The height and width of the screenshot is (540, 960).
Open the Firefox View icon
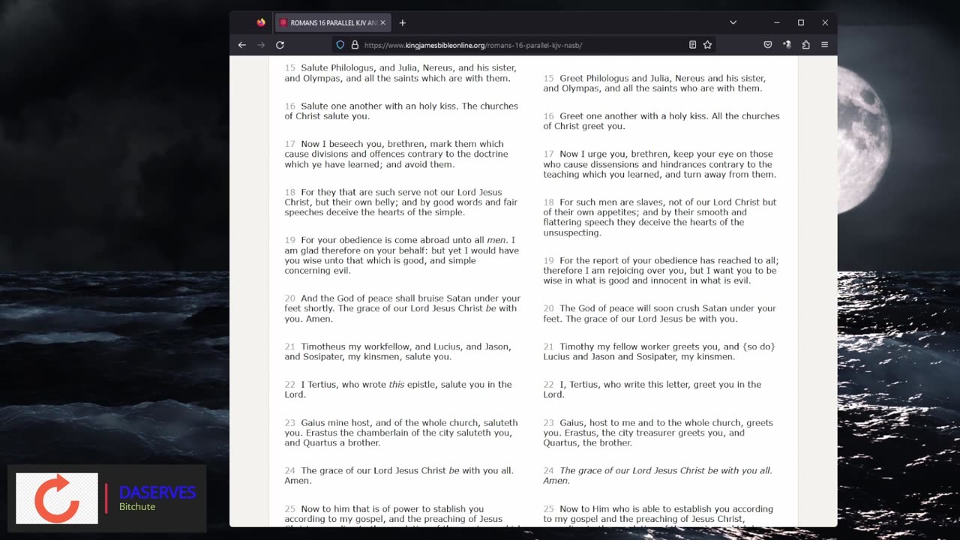pyautogui.click(x=261, y=22)
